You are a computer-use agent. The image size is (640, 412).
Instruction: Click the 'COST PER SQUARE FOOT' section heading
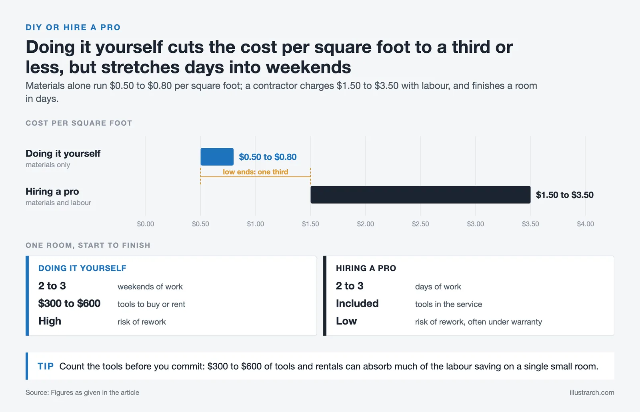tap(79, 123)
